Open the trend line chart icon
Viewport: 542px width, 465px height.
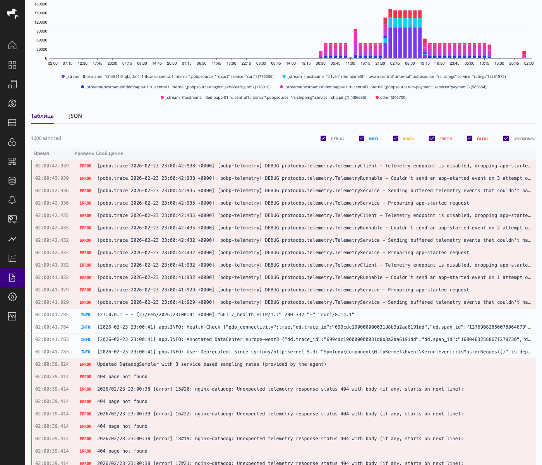pos(12,239)
